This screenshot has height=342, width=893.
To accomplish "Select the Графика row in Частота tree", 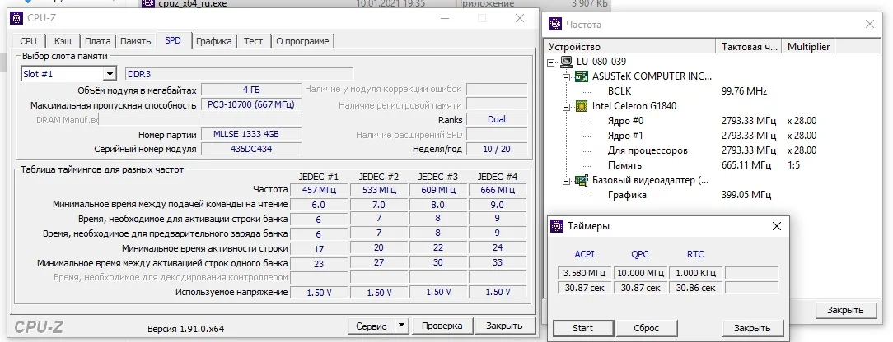I will click(627, 195).
